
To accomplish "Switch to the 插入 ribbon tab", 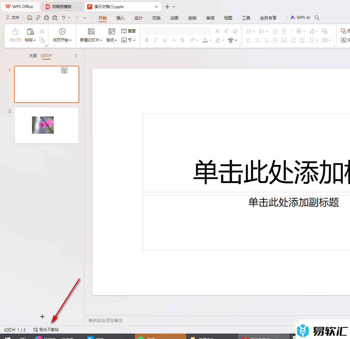I will pos(120,18).
